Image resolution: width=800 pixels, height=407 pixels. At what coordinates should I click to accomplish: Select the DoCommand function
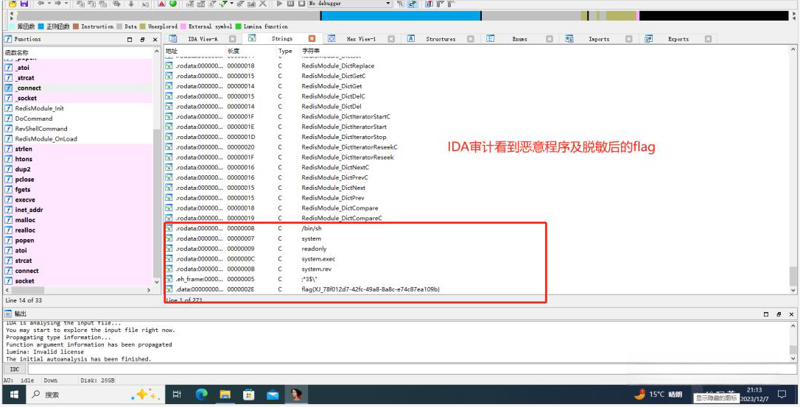(78, 118)
